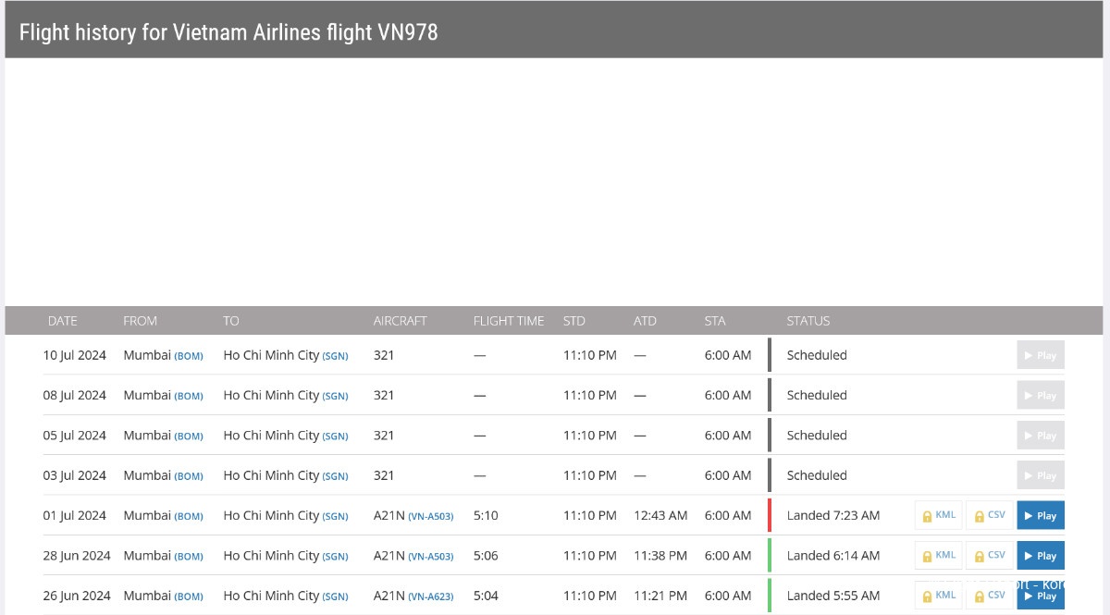Click the FLIGHT TIME column header
1110x615 pixels.
pos(509,321)
